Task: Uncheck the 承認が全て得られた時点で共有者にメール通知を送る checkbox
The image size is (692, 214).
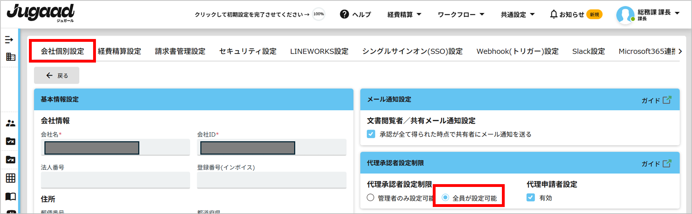Action: click(371, 134)
